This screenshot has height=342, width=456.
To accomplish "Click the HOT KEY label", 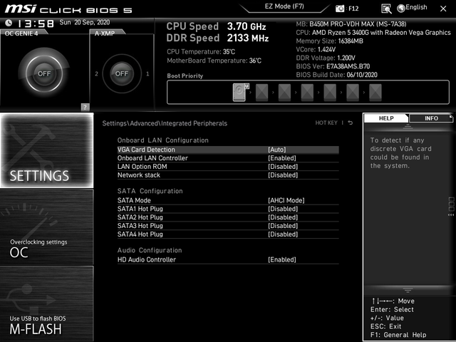I will pyautogui.click(x=326, y=123).
